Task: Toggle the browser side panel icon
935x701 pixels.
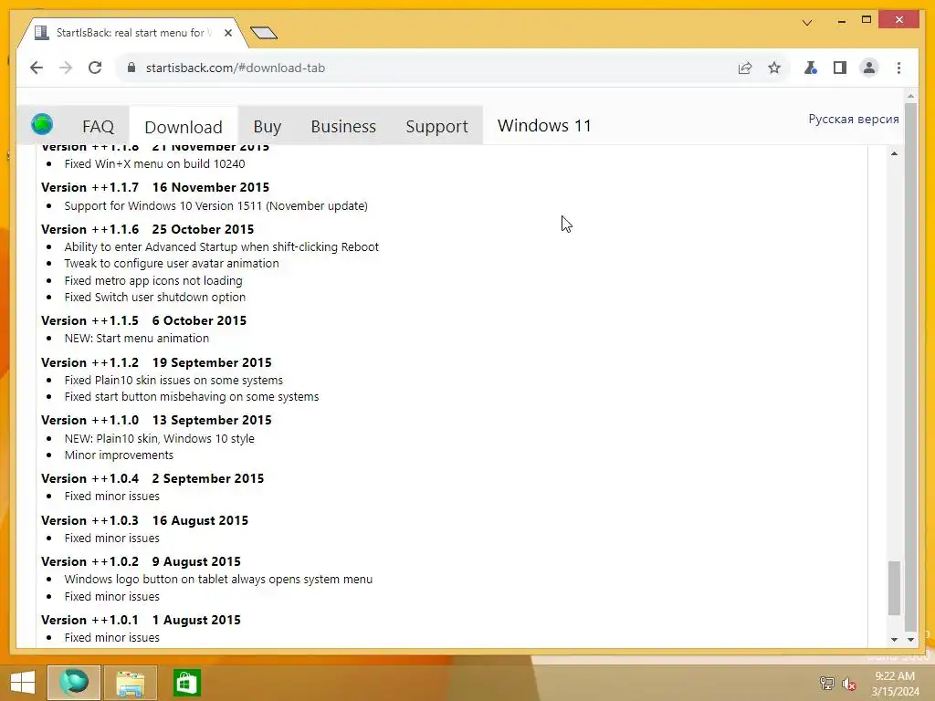Action: (840, 68)
